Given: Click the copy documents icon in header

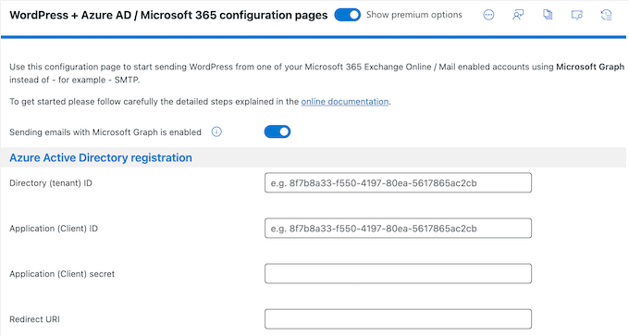Looking at the screenshot, I should point(548,15).
